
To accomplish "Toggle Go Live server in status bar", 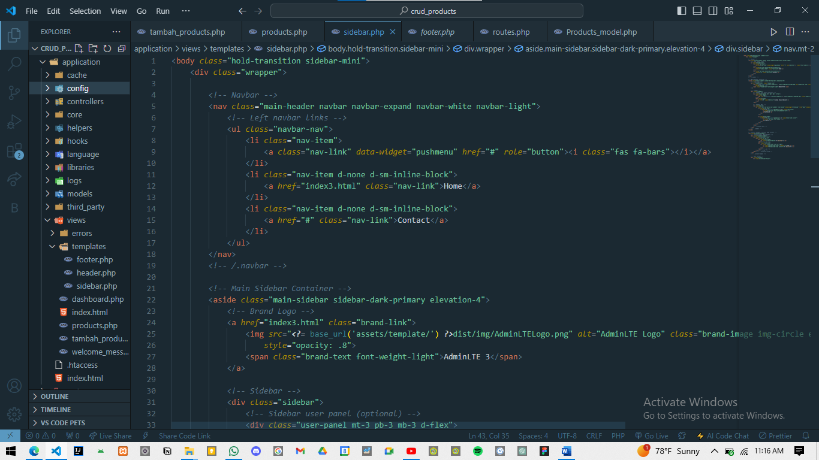I will click(x=651, y=436).
